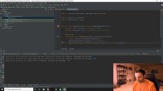
Task: Click the Back navigation arrow in toolbar
Action: [x=8, y=5]
